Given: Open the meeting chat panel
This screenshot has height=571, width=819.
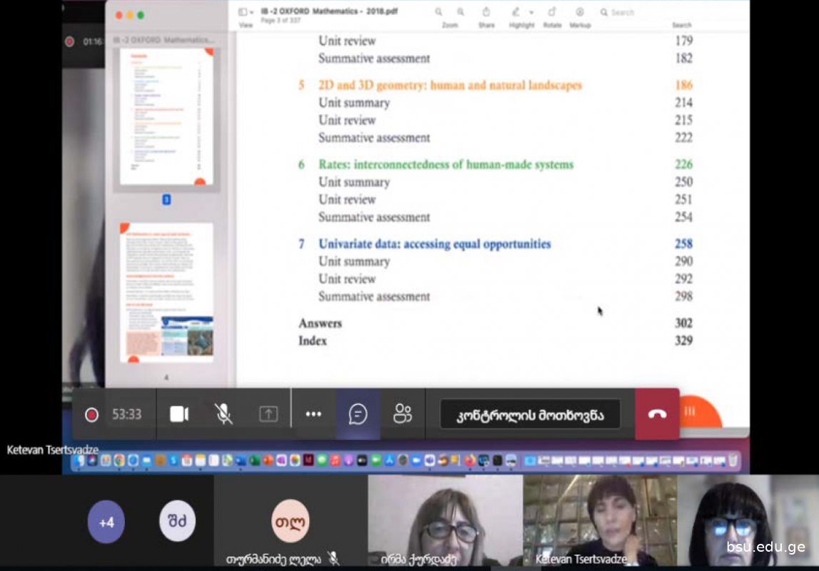Looking at the screenshot, I should click(x=358, y=414).
